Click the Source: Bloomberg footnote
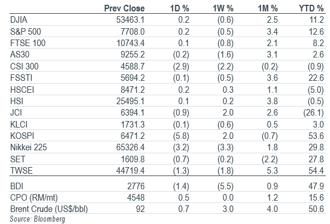 tap(38, 219)
